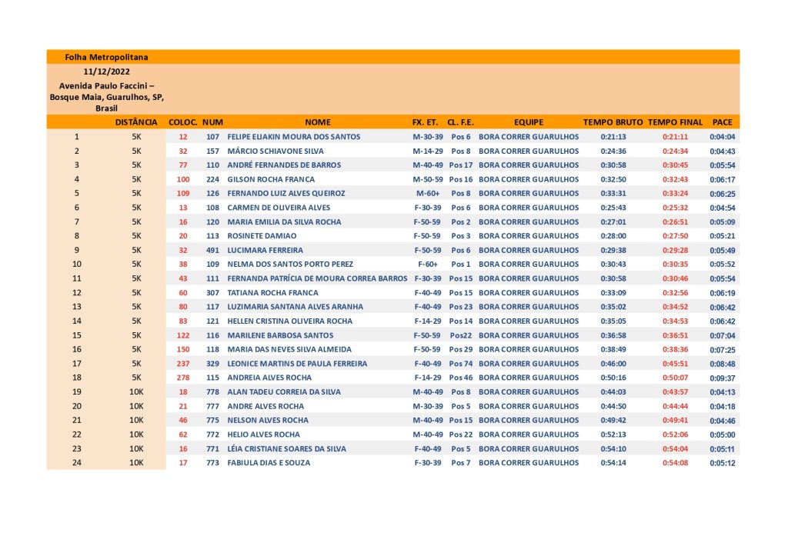
Task: Click the NOME column header
Action: click(x=318, y=122)
